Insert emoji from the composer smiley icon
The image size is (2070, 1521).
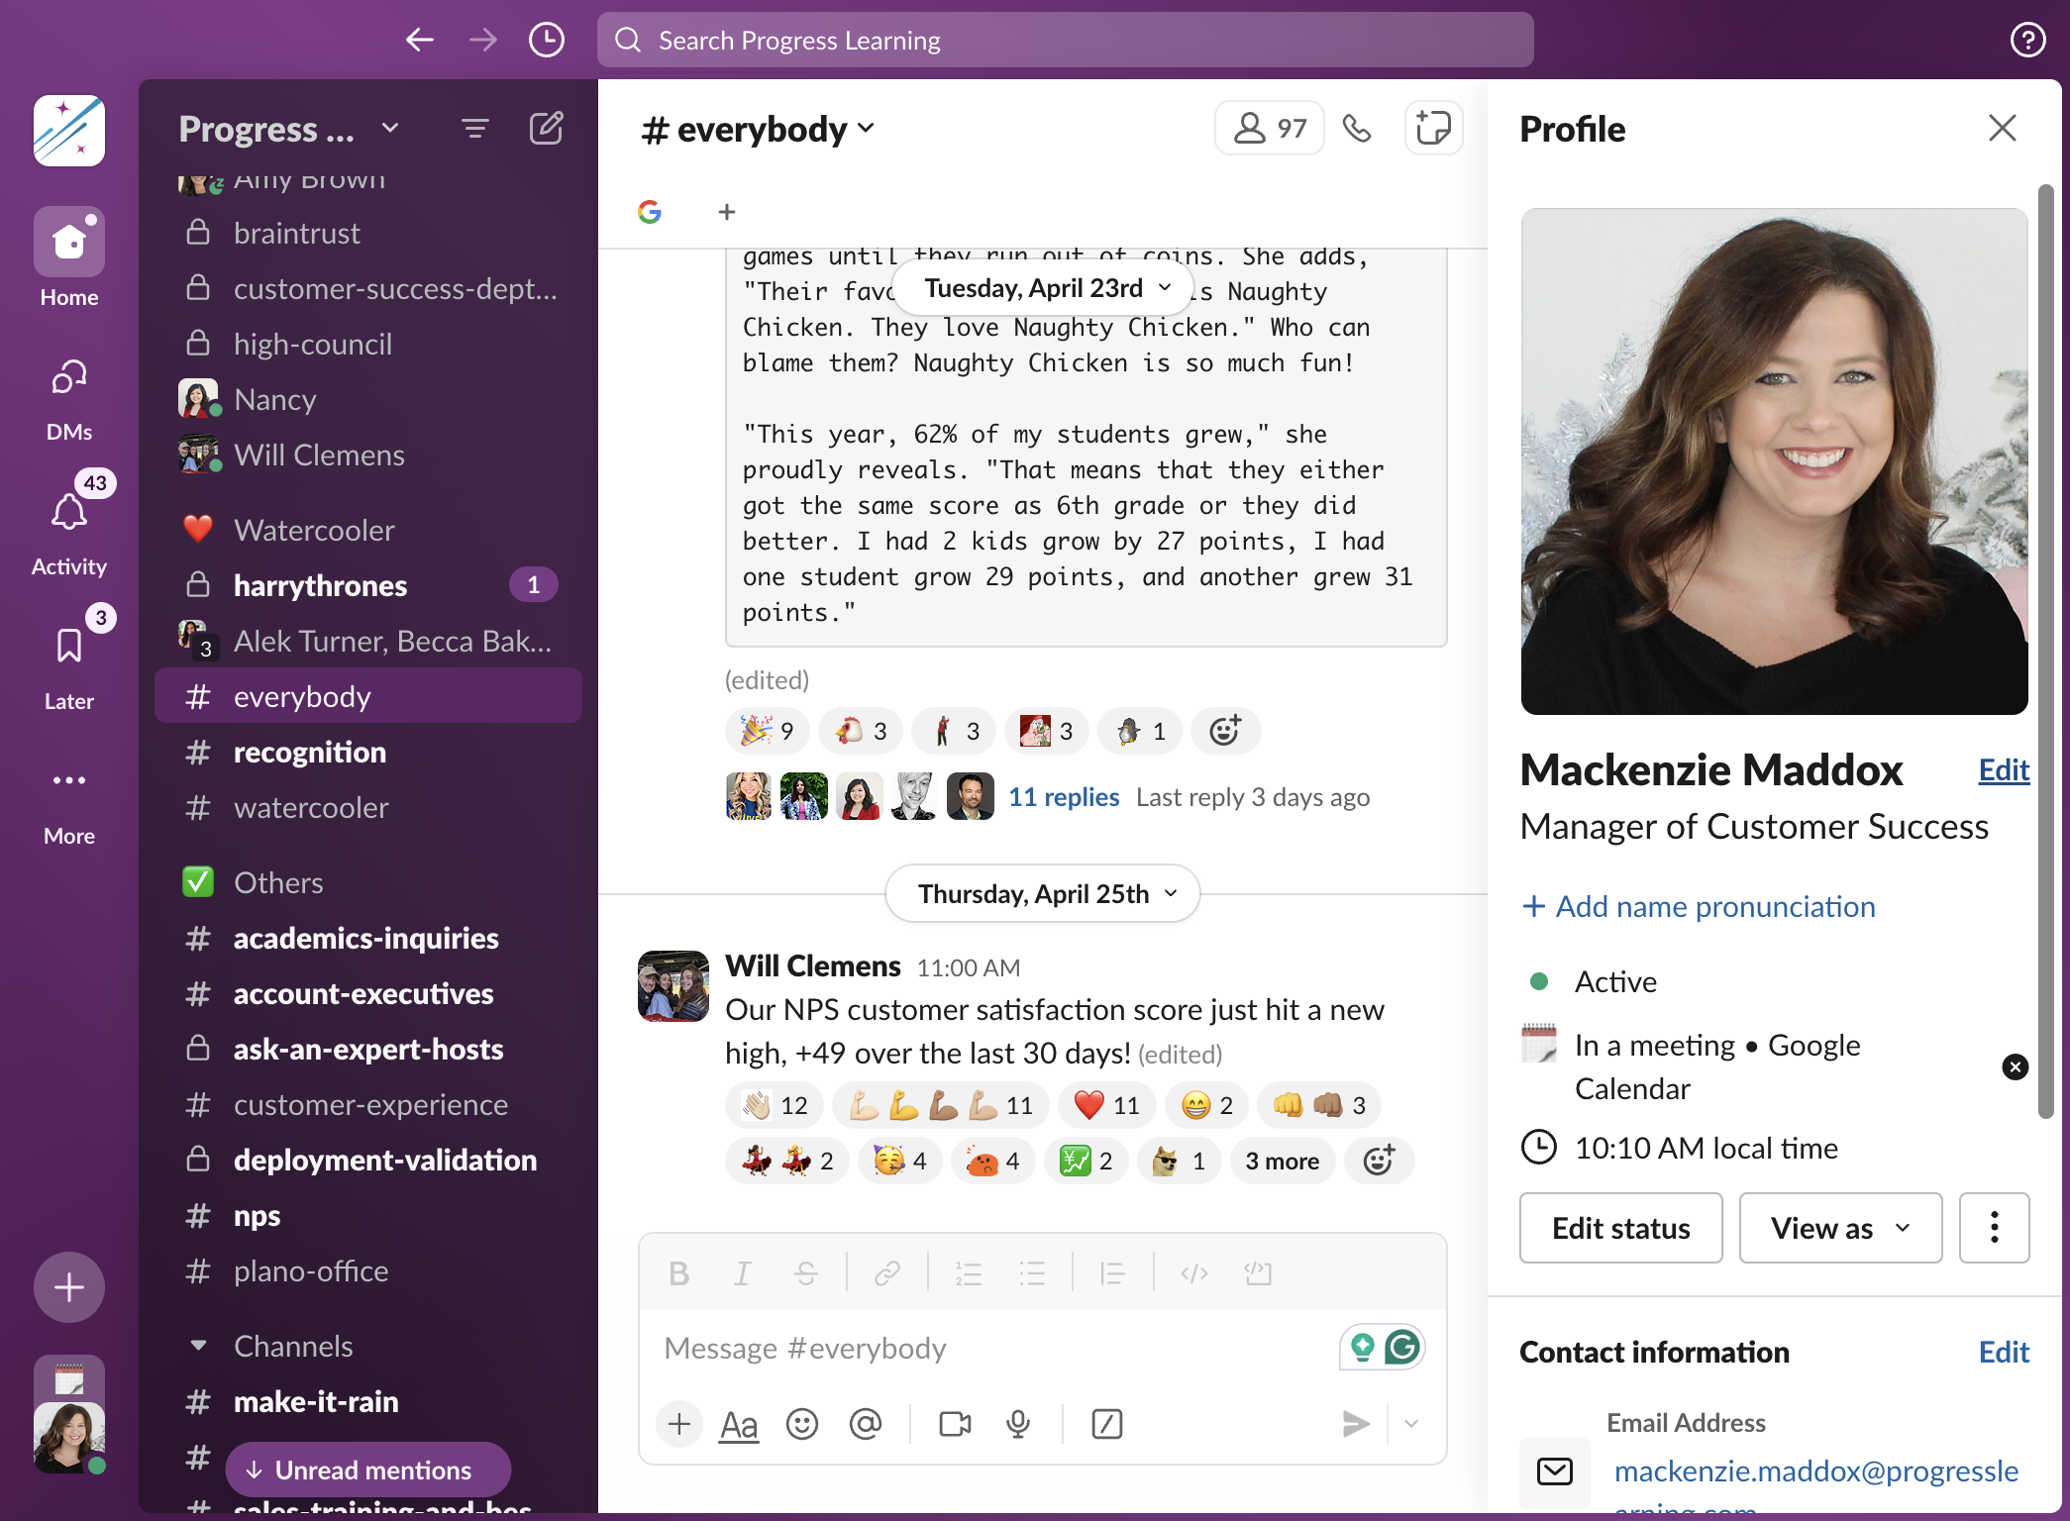click(802, 1424)
